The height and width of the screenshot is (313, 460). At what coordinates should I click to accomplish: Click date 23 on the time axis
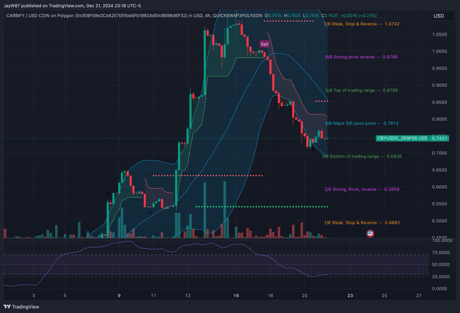tap(350, 295)
